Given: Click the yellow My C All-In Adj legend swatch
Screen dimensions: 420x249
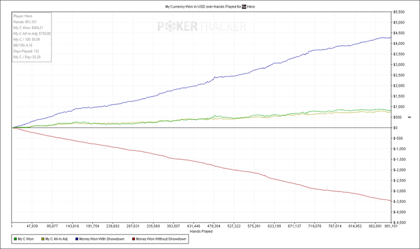Looking at the screenshot, I should tap(43, 239).
